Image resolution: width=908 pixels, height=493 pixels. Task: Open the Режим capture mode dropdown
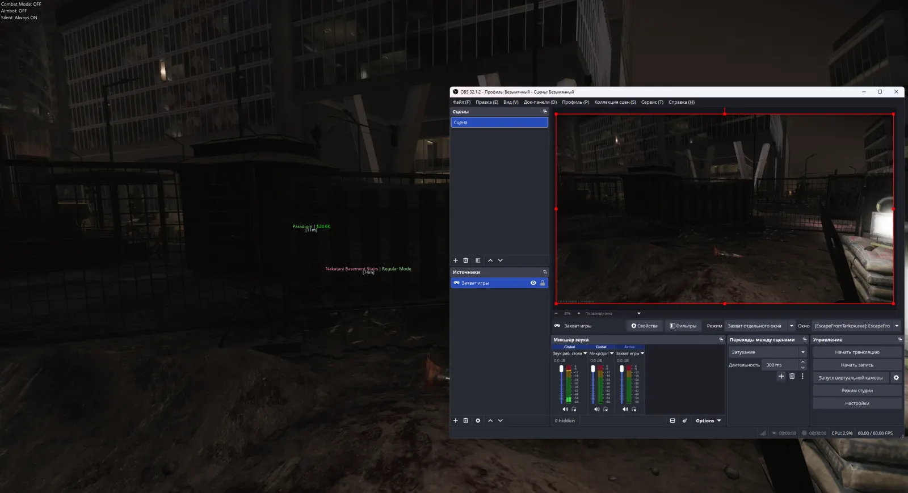(760, 326)
